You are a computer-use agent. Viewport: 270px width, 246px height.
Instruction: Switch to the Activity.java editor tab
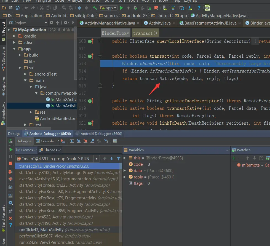click(159, 23)
